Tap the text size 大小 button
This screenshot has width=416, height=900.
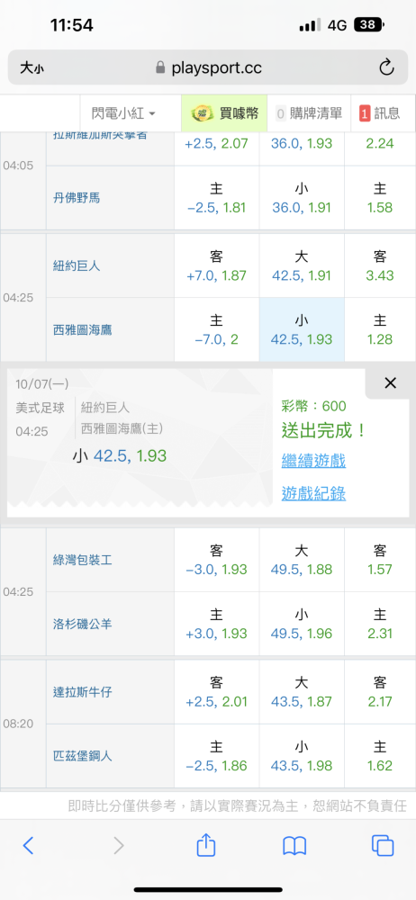32,68
